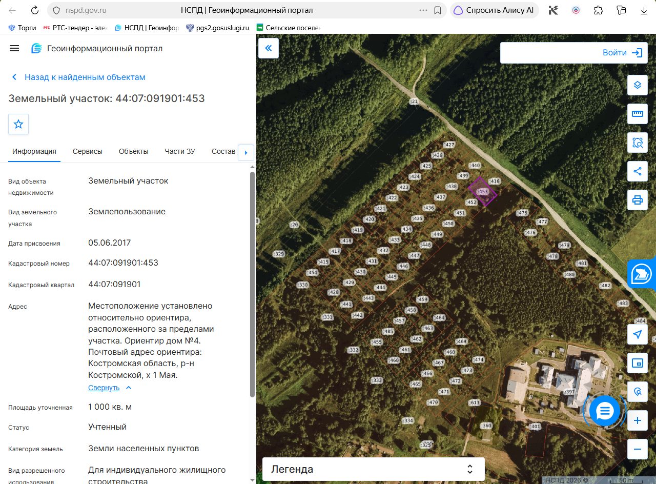Add the parcel to favorites with star
The width and height of the screenshot is (656, 484).
click(x=18, y=124)
